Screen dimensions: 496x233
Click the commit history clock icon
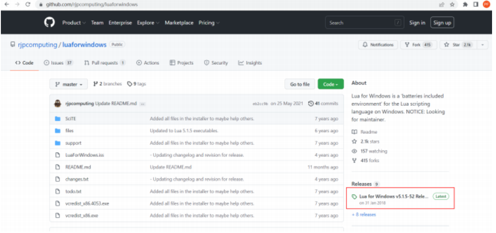coord(311,104)
